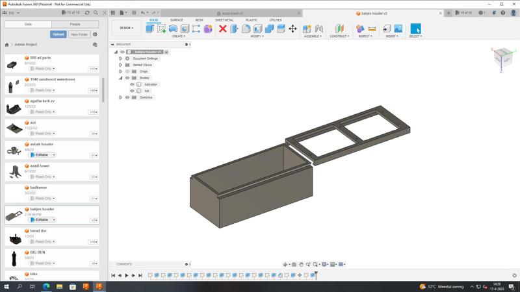Expand the Named Views tree node
This screenshot has width=520, height=292.
click(x=121, y=65)
